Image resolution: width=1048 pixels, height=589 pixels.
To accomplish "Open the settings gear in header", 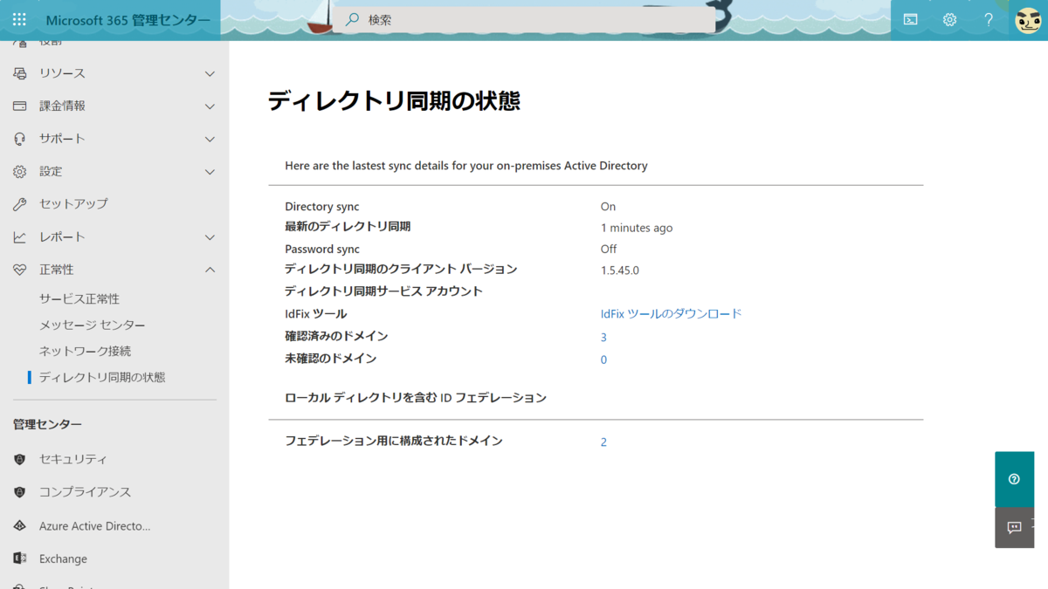I will tap(949, 19).
